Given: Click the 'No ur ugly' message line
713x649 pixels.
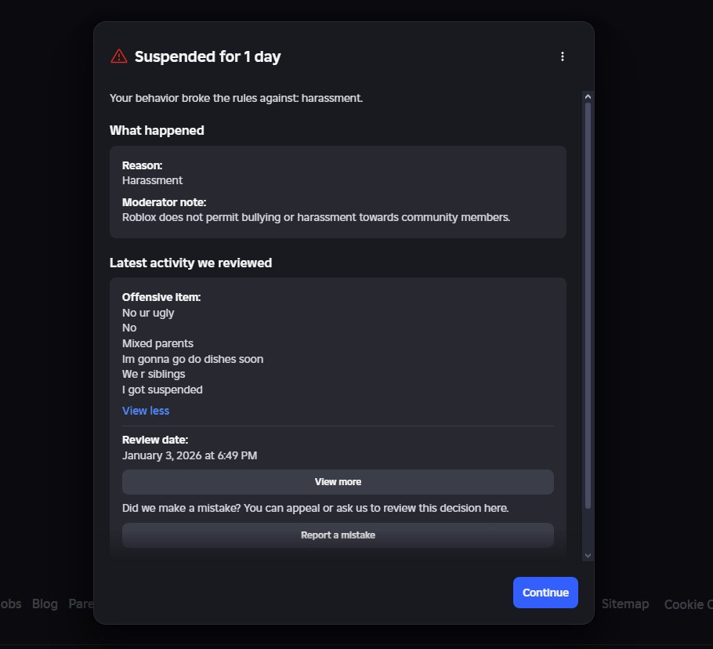Looking at the screenshot, I should coord(148,313).
